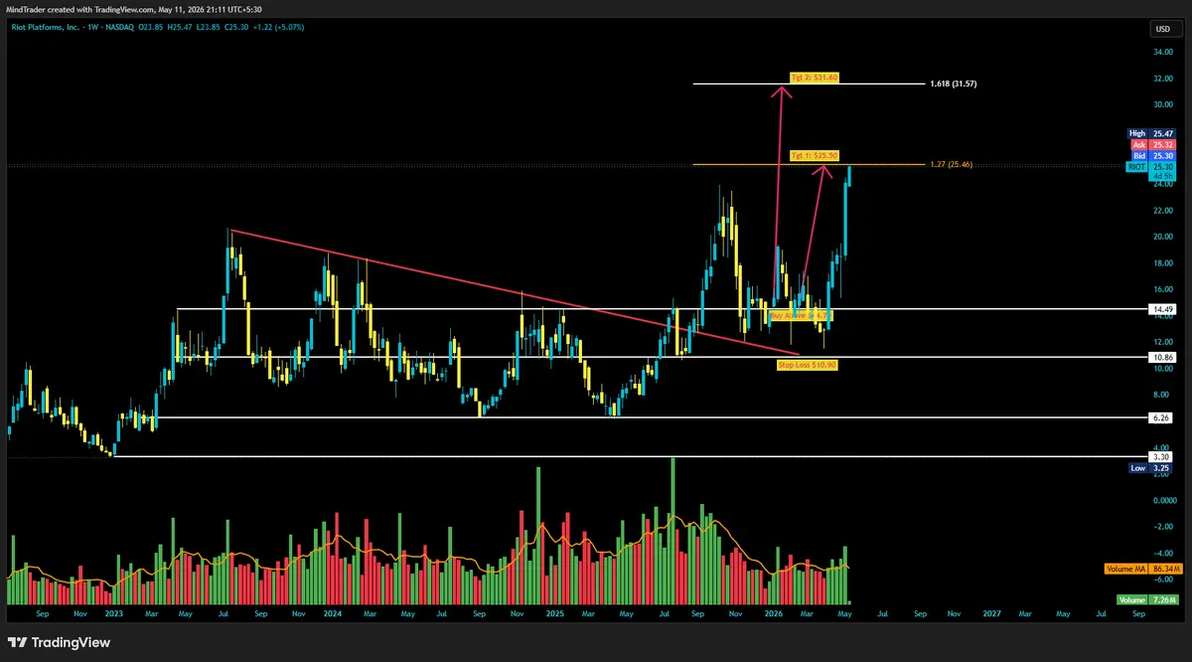Click 22.00 on the price axis

tap(1163, 211)
